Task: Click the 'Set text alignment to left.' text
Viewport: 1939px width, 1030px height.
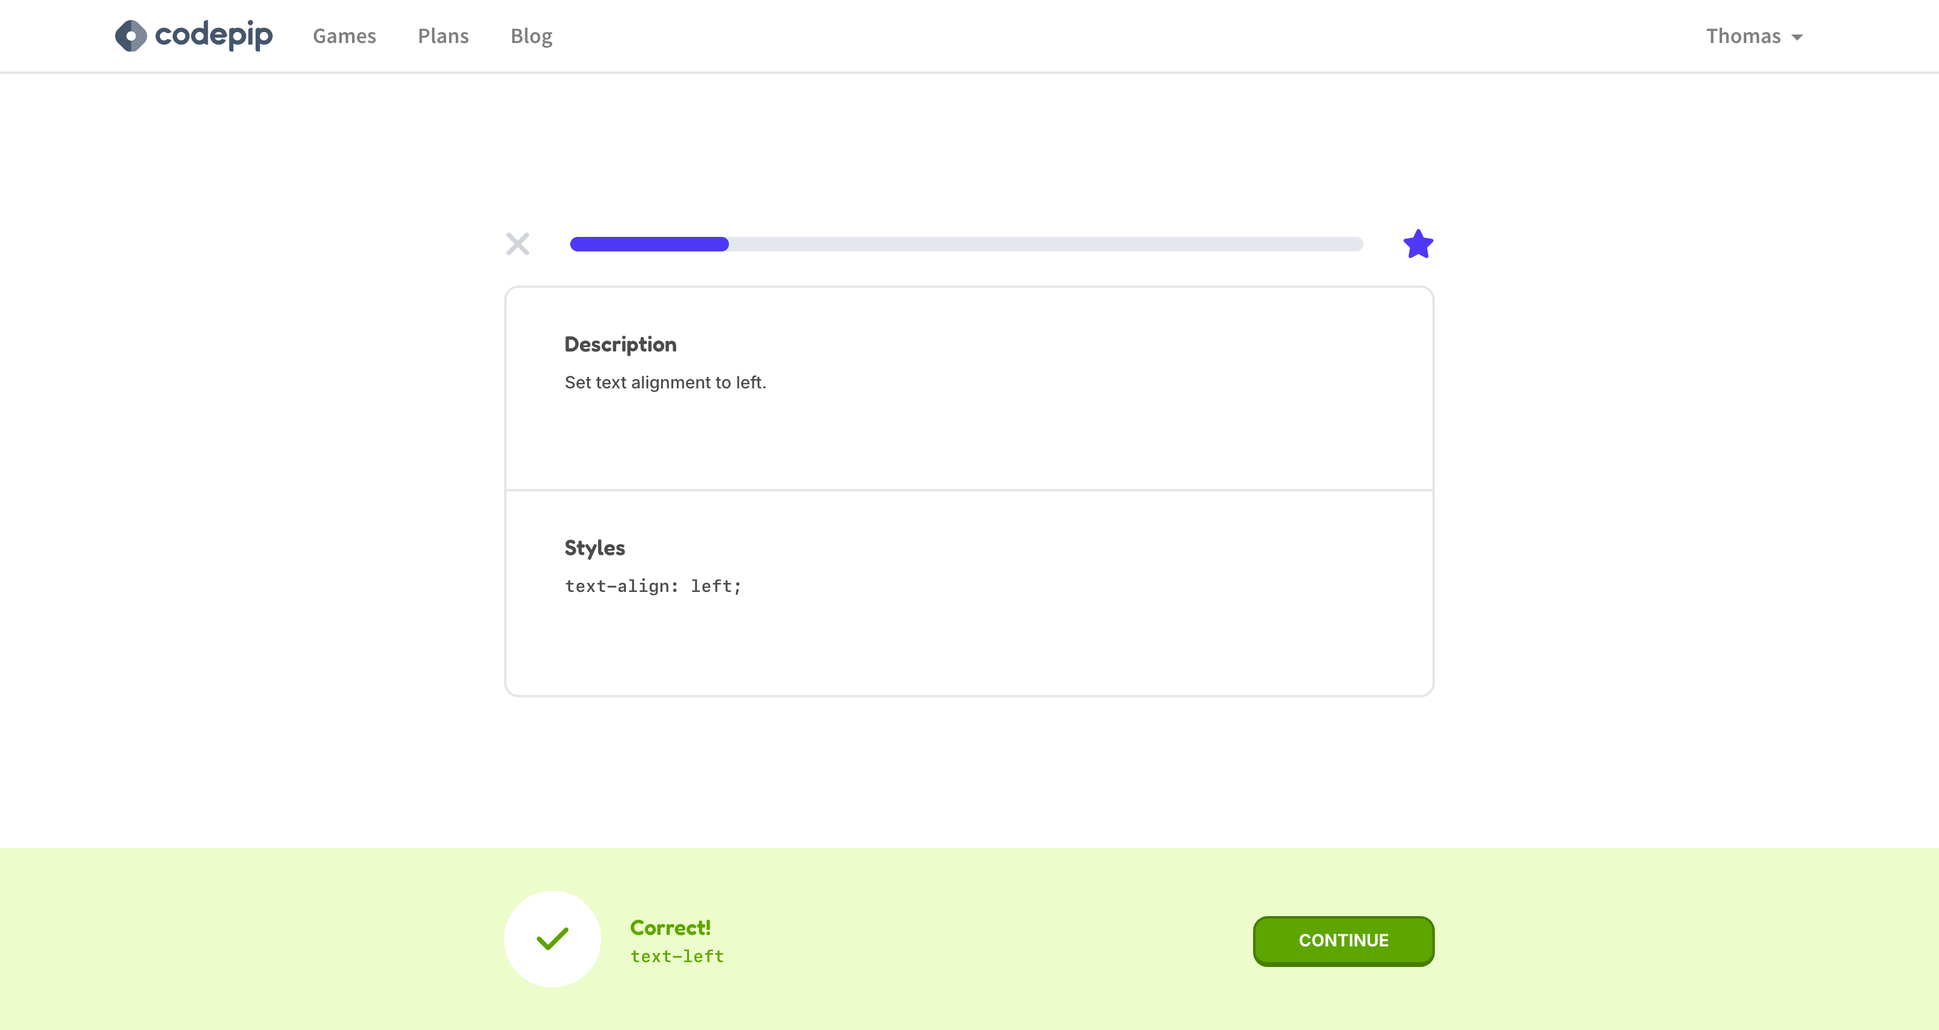Action: coord(665,382)
